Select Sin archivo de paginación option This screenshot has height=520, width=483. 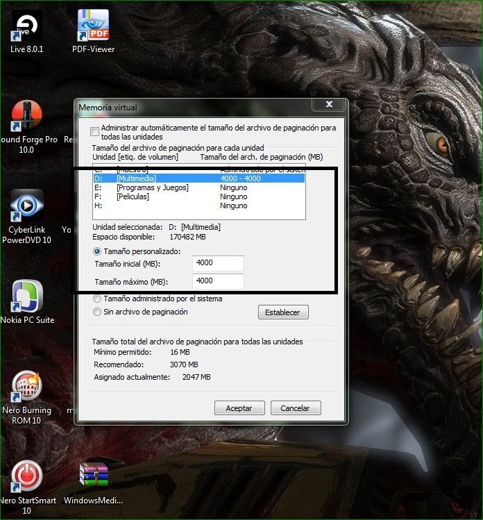tap(96, 312)
